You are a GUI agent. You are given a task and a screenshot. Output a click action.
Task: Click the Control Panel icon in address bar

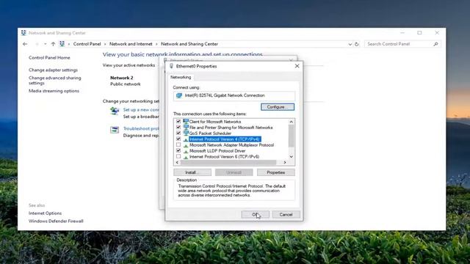click(x=62, y=44)
